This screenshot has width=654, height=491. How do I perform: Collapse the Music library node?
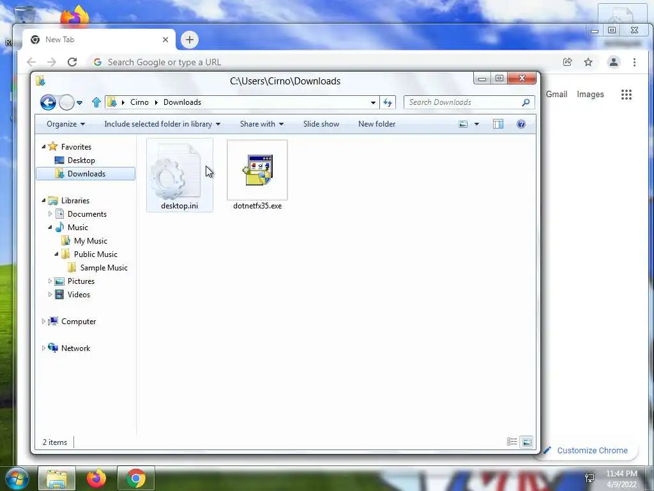50,228
